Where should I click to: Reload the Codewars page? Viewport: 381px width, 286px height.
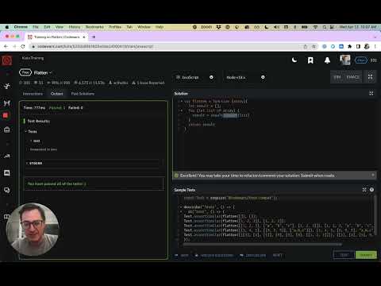[x=23, y=46]
